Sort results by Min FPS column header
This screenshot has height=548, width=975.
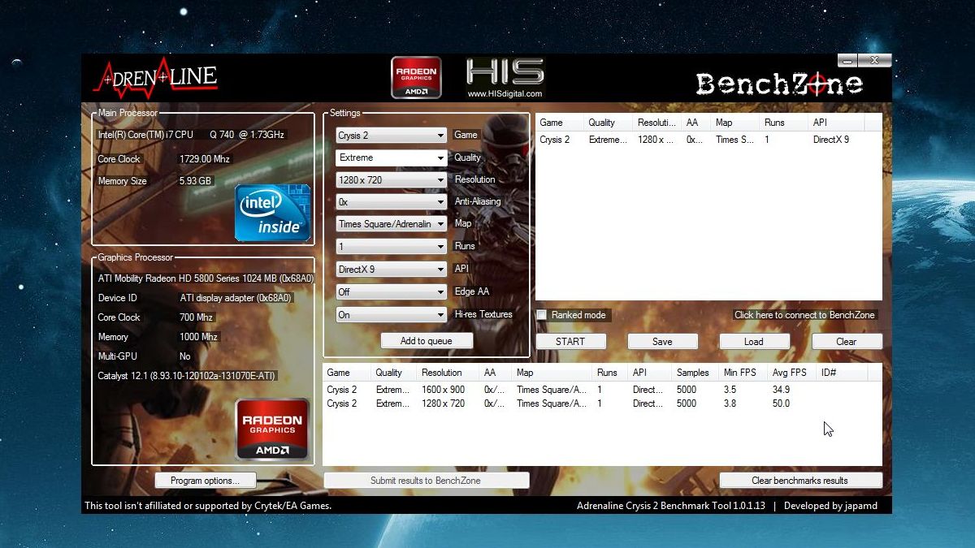[x=743, y=373]
